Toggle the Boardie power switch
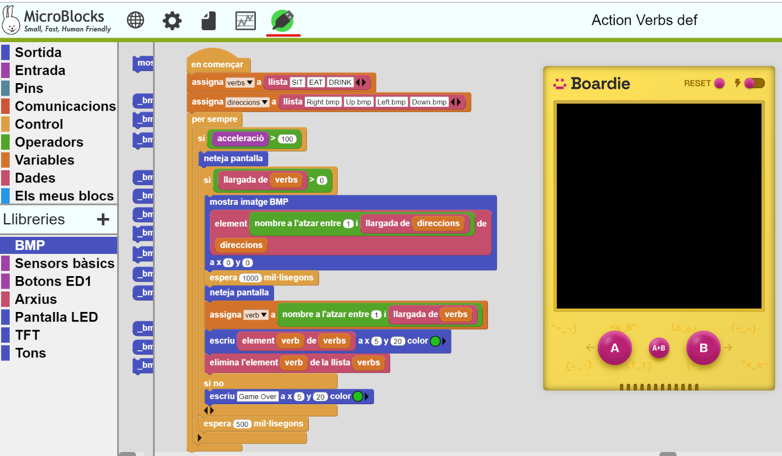 [755, 83]
